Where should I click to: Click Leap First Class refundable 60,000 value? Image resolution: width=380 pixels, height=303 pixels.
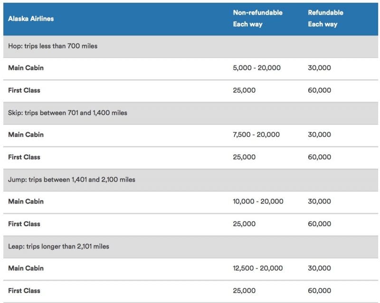[319, 291]
